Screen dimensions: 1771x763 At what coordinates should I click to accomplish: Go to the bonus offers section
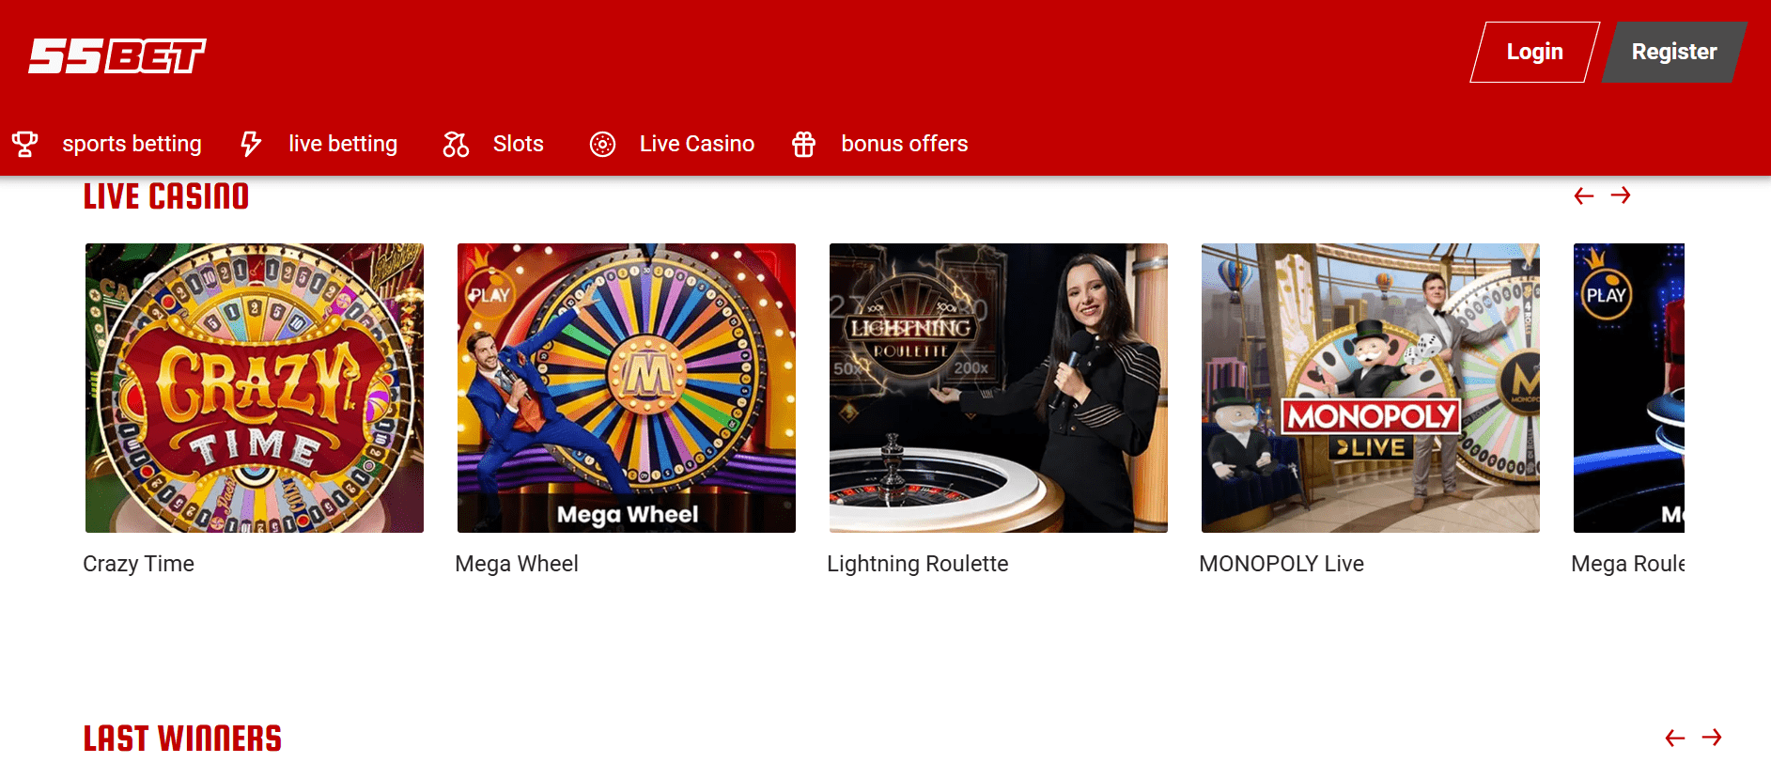tap(904, 144)
